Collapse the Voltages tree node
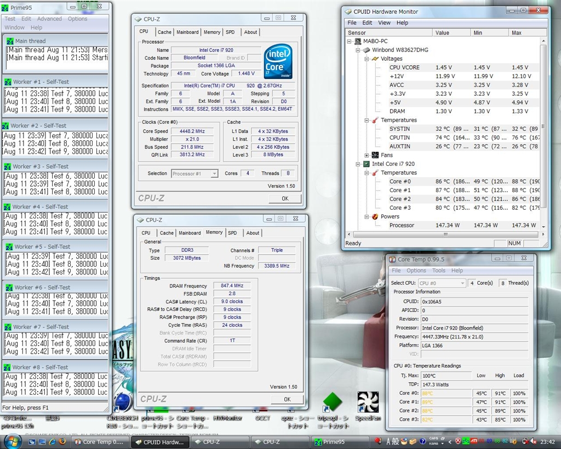The width and height of the screenshot is (561, 449). point(367,59)
